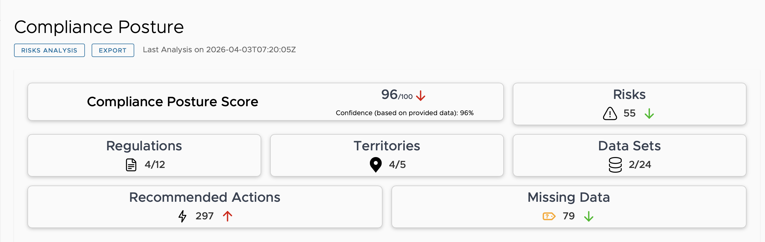Click the Territories map pin icon
The height and width of the screenshot is (242, 765).
click(x=376, y=164)
